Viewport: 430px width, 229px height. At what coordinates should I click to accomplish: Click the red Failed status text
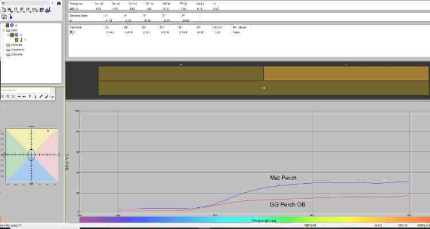click(x=236, y=32)
